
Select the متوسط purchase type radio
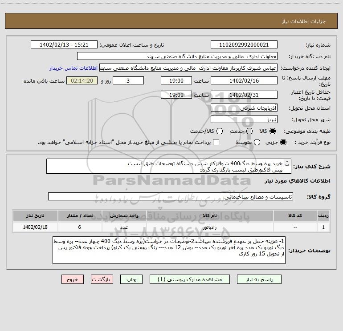(257, 142)
